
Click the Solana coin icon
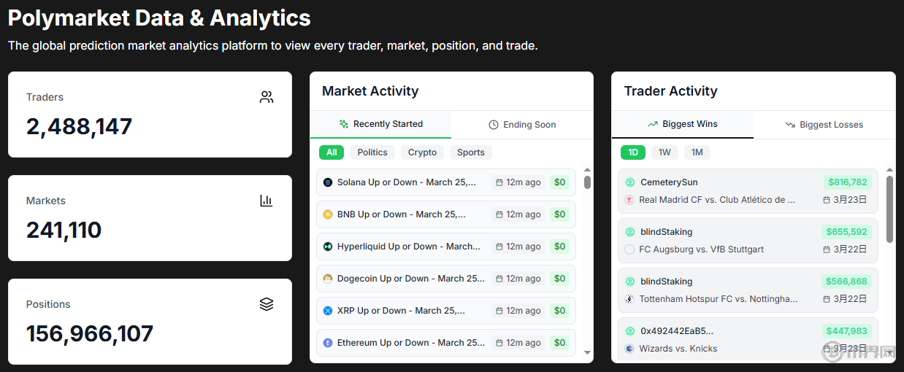click(x=328, y=182)
